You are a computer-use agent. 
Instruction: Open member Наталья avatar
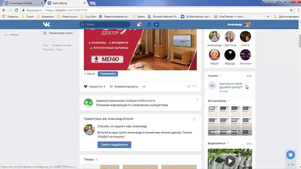tap(246, 55)
